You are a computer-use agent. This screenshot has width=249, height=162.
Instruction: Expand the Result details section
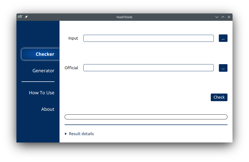[79, 134]
